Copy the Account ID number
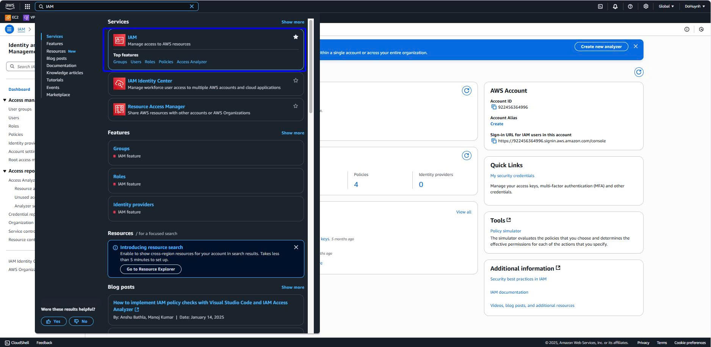 click(x=494, y=107)
